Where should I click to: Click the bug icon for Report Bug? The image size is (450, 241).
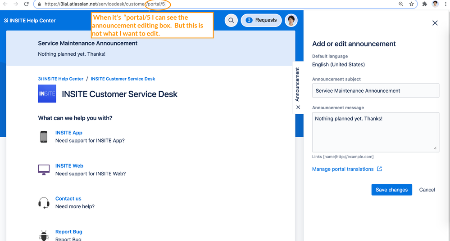[x=44, y=236]
